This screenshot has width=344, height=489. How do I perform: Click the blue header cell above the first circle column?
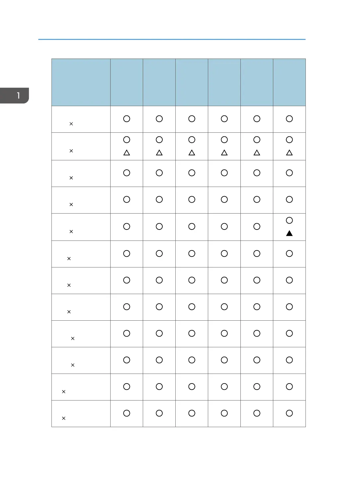tap(127, 82)
